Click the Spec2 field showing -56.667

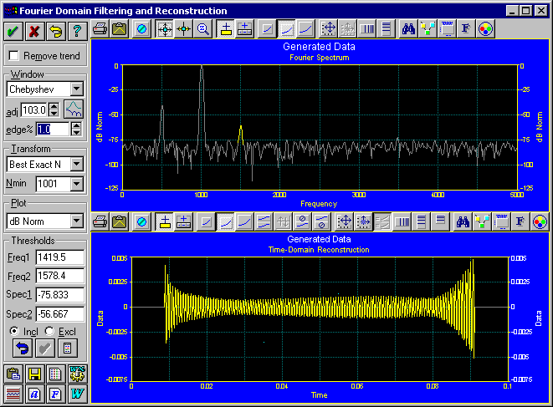point(60,314)
